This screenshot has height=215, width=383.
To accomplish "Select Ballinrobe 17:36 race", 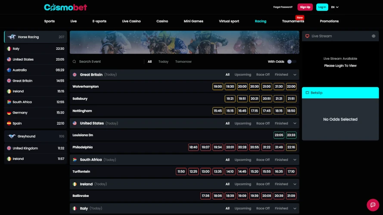I will [x=206, y=196].
